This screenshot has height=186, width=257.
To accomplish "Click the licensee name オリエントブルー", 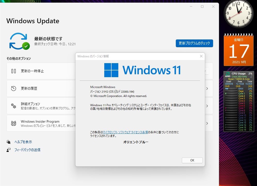I will click(136, 142).
